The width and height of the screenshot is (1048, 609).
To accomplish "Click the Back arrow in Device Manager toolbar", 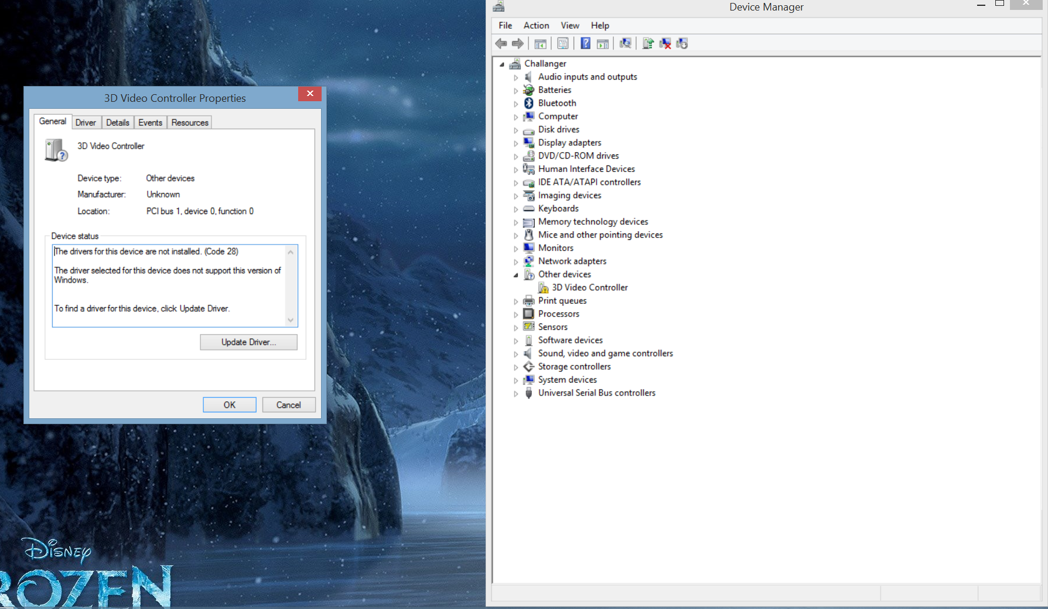I will click(501, 43).
